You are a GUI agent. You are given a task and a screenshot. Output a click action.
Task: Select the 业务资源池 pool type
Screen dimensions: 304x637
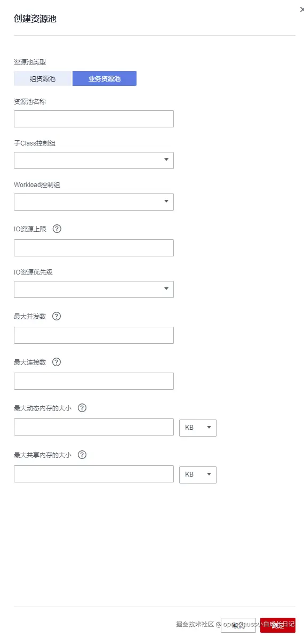pyautogui.click(x=105, y=78)
